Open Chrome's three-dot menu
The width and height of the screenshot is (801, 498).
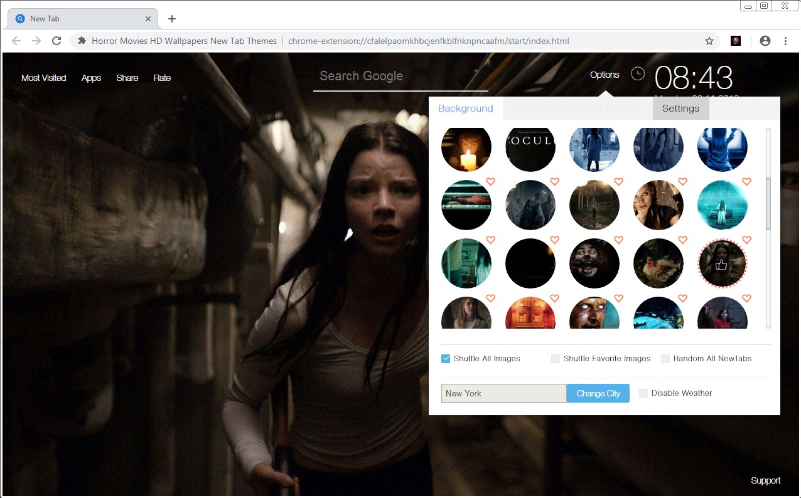785,41
